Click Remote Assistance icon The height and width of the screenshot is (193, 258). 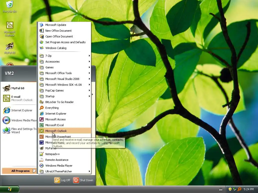click(42, 160)
